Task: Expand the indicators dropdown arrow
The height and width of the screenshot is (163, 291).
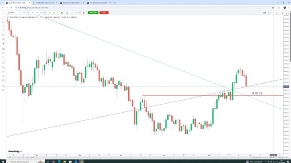Action: coord(58,12)
